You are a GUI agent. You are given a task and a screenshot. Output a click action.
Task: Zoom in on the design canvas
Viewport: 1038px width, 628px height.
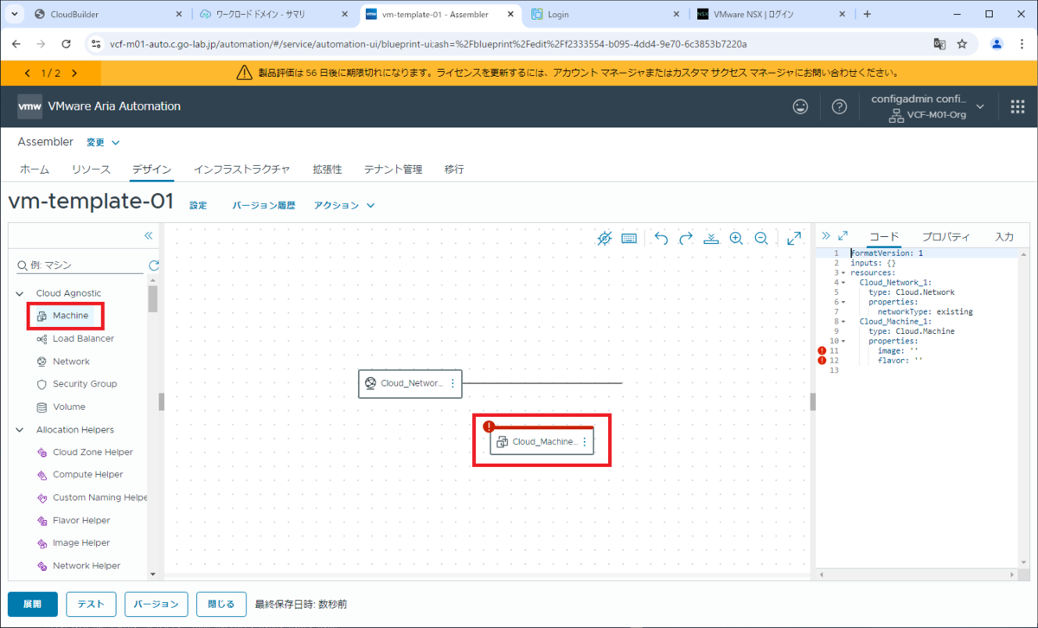[x=736, y=238]
